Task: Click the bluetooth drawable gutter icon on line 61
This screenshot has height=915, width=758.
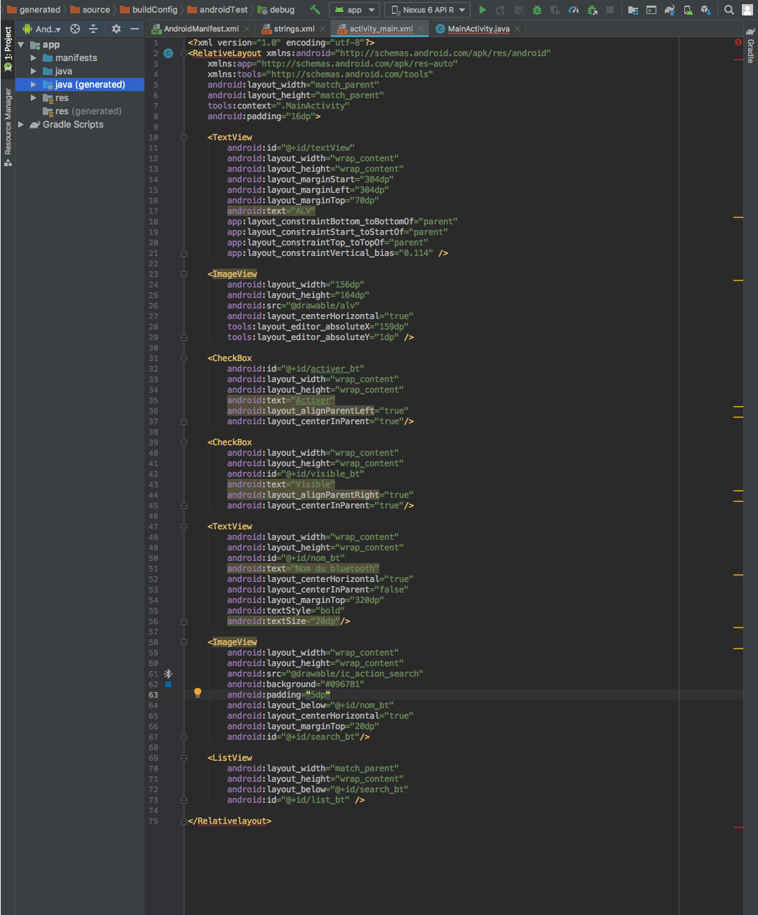Action: coord(168,674)
